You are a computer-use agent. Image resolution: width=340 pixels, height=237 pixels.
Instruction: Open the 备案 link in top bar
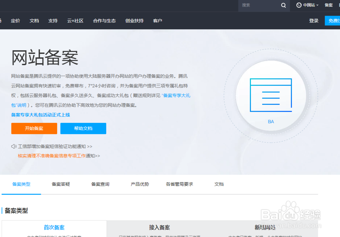328,5
